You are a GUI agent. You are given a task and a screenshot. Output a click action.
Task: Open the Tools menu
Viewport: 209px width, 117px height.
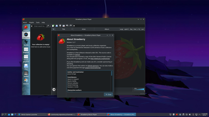click(38, 22)
